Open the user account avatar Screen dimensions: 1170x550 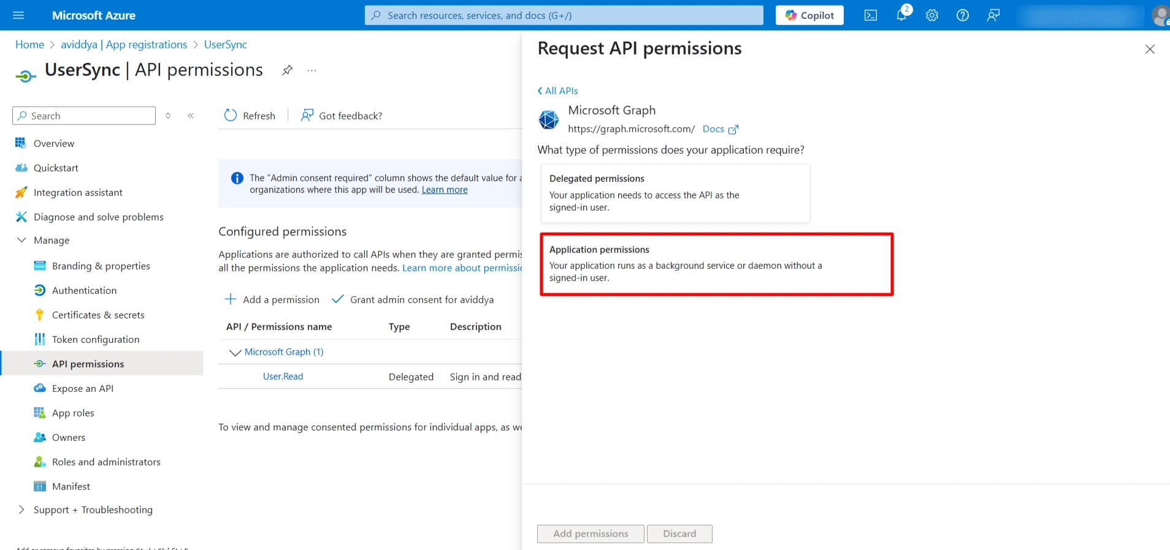click(1161, 15)
